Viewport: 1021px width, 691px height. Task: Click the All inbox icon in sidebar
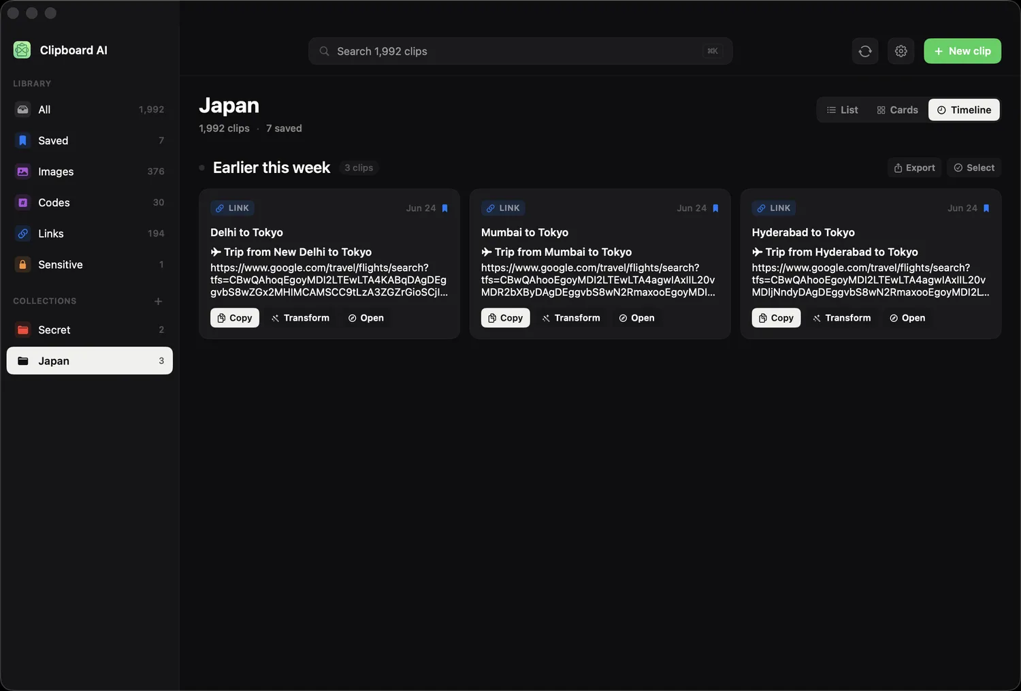(x=22, y=110)
